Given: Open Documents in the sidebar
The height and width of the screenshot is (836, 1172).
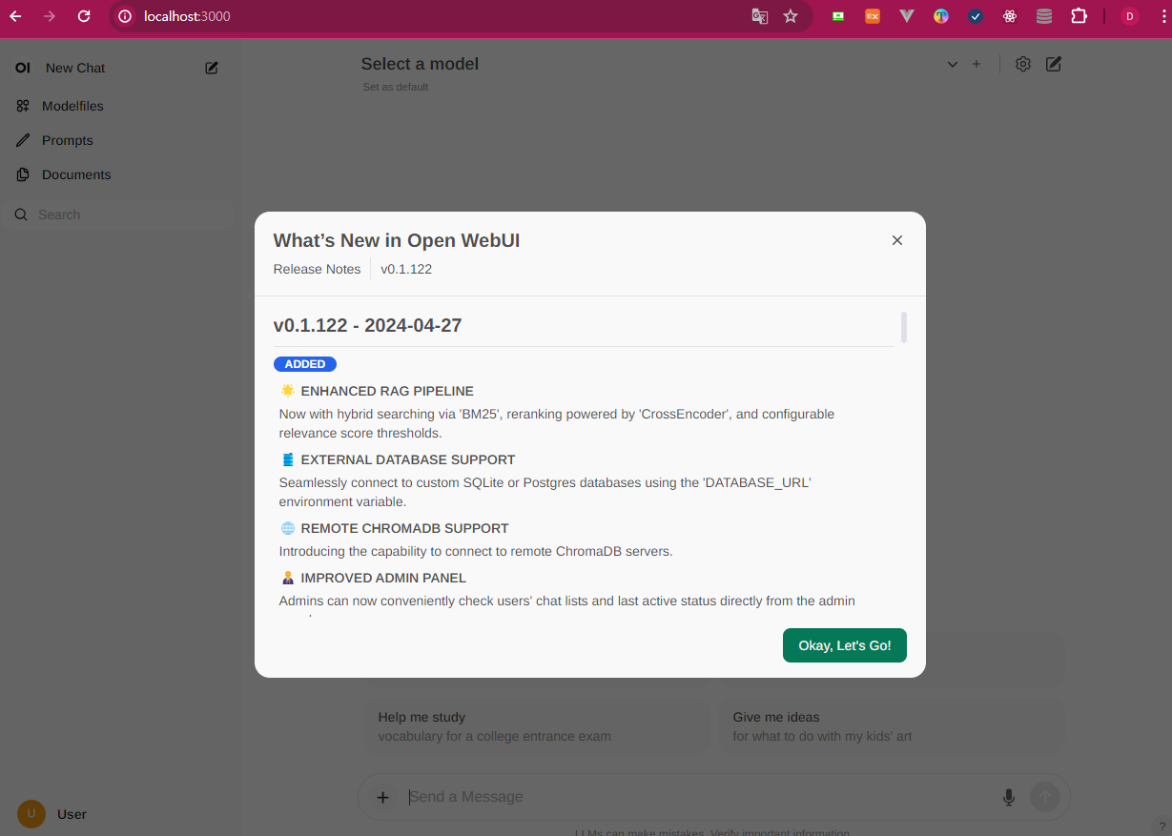Looking at the screenshot, I should tap(76, 174).
